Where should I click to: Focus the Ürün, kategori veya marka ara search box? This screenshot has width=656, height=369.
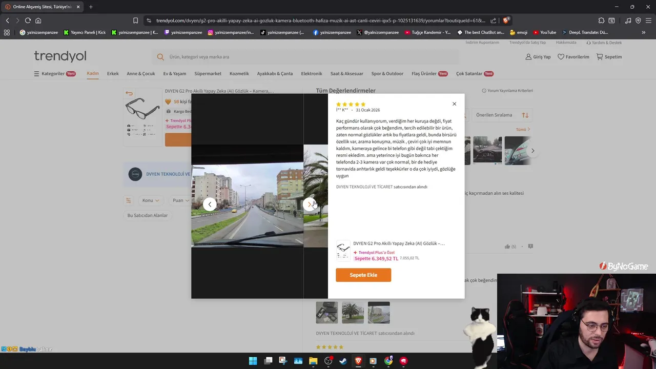coord(305,57)
